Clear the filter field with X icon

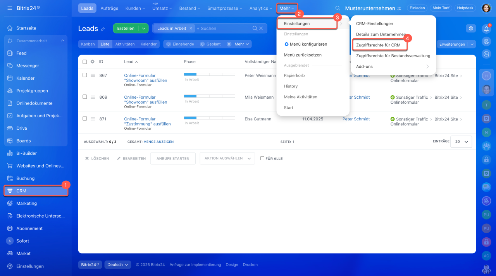(261, 28)
